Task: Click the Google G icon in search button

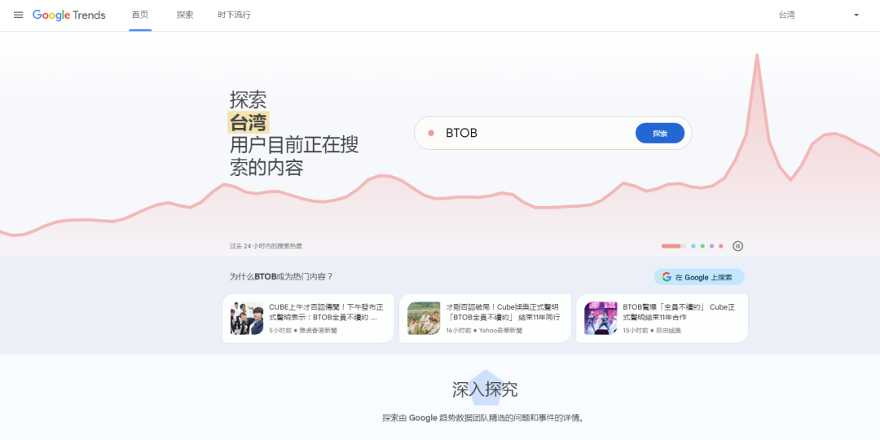Action: (x=667, y=277)
